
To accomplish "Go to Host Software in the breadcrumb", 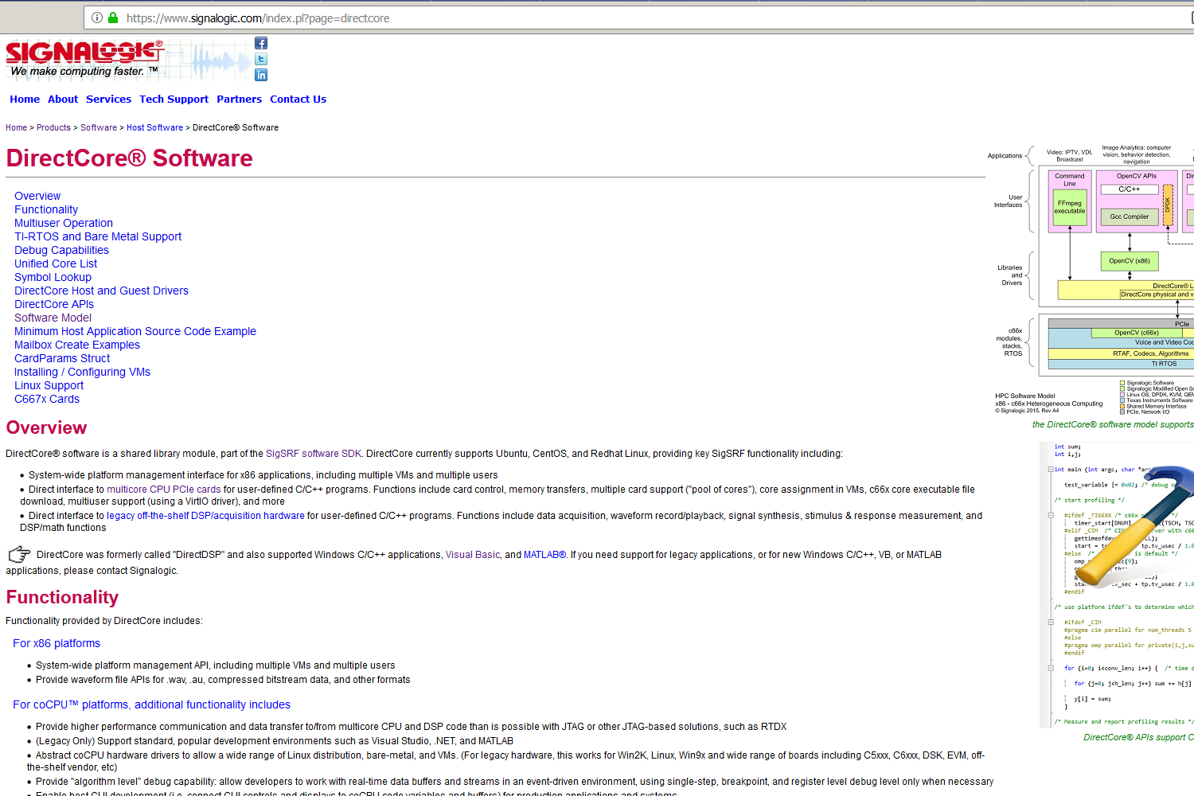I will pos(154,127).
